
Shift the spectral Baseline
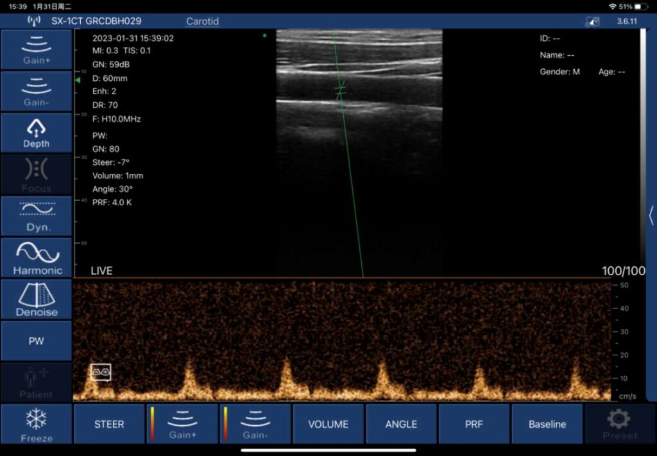(547, 424)
